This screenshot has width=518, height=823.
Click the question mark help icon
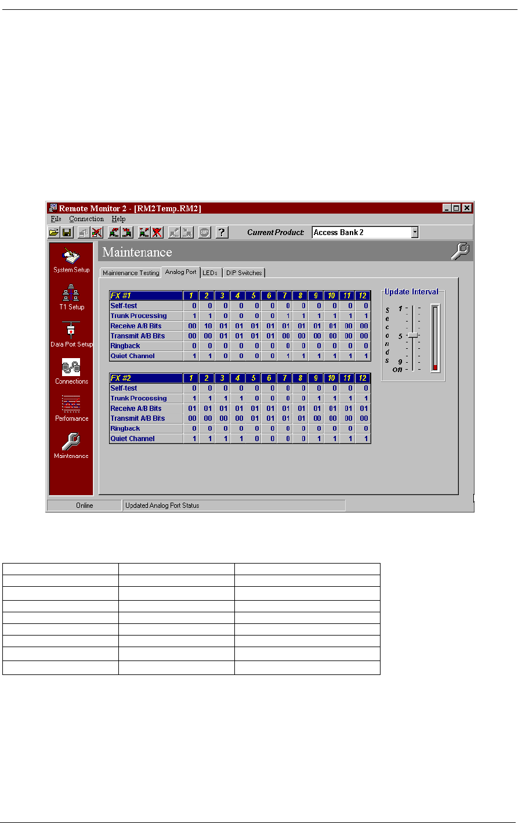(x=222, y=232)
